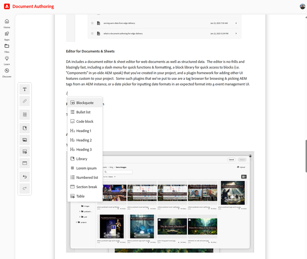The image size is (307, 259).
Task: Open the user profile avatar
Action: pos(302,7)
